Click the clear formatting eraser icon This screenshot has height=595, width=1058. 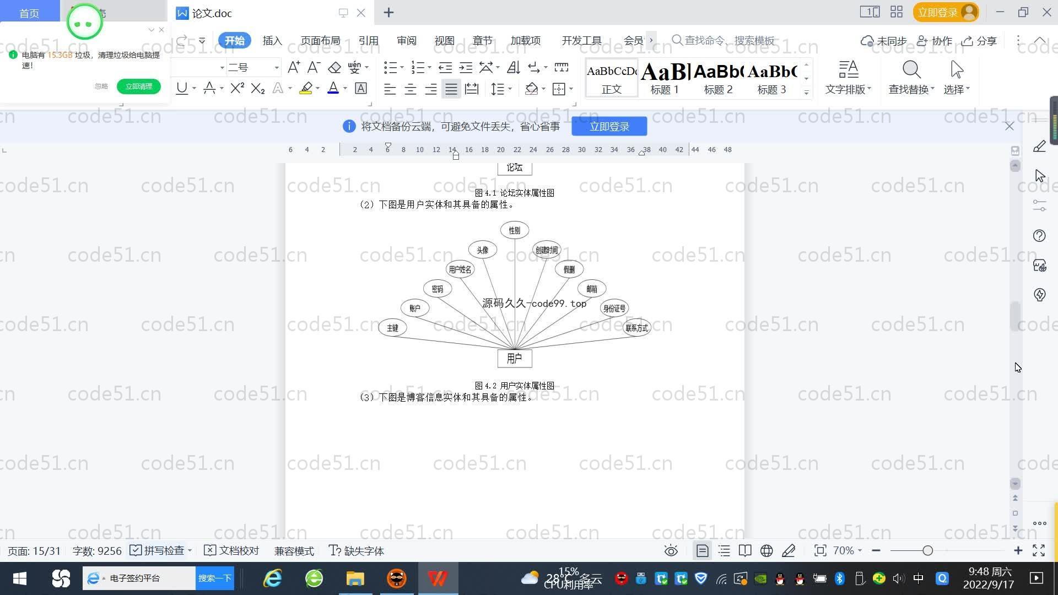coord(334,68)
